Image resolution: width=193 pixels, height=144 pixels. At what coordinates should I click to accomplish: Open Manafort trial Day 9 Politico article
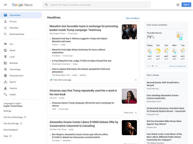click(x=79, y=40)
